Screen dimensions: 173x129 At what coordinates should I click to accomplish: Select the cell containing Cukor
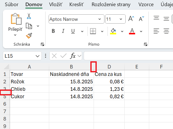click(x=29, y=96)
